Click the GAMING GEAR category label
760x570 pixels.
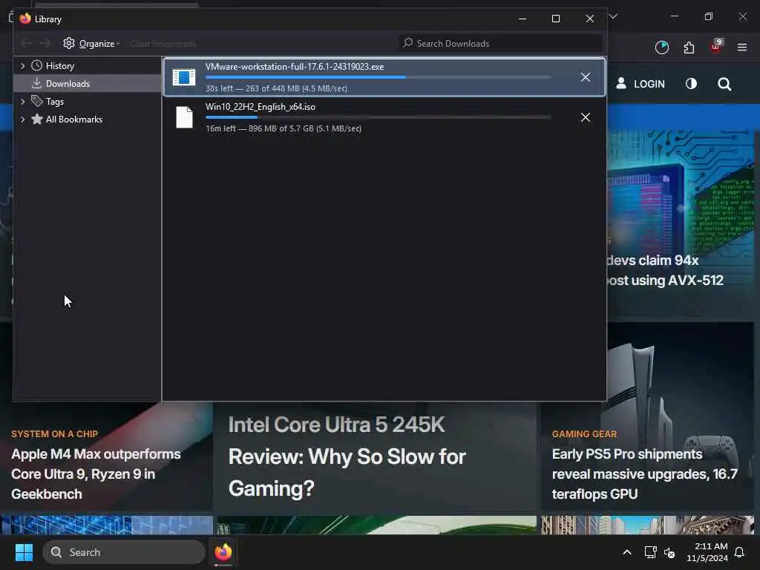585,434
